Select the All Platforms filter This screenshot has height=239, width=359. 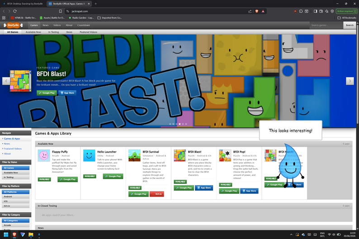[15, 192]
